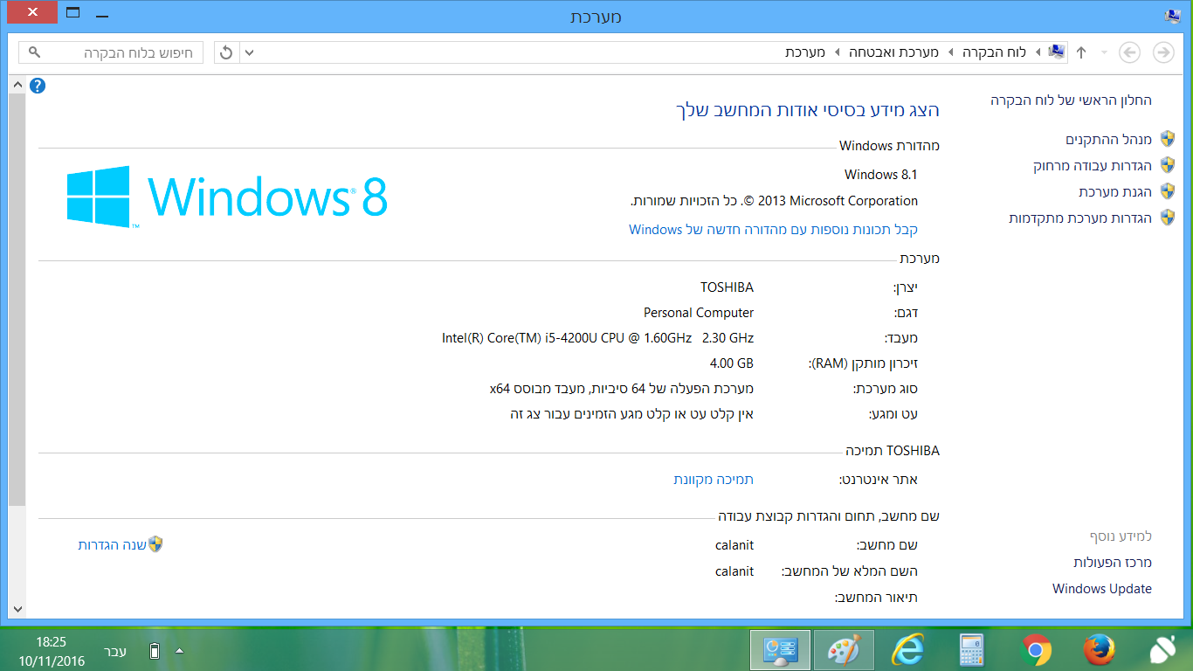Click the battery icon in system tray

[x=155, y=651]
